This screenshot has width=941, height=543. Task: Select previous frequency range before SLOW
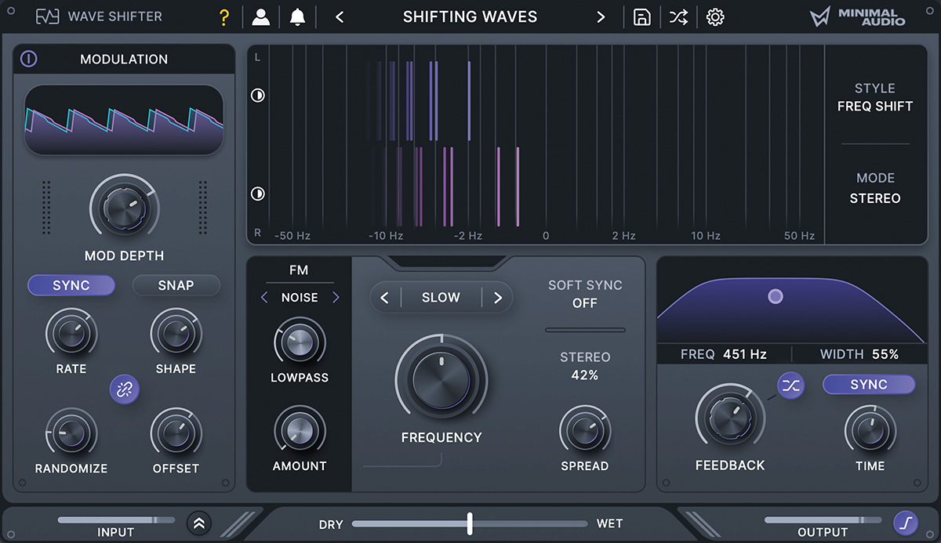(385, 298)
